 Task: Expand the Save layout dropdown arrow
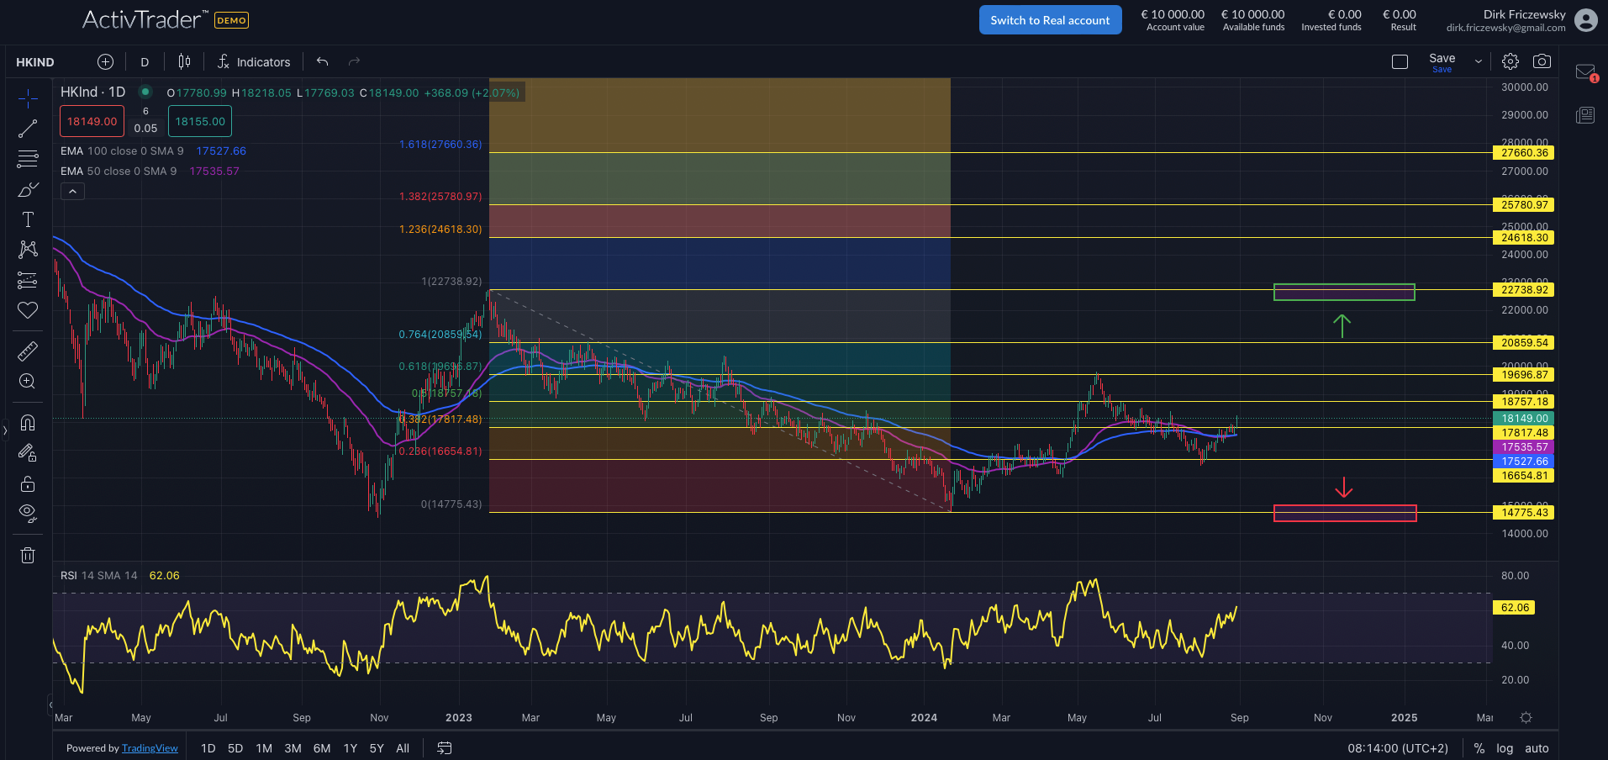(x=1479, y=61)
